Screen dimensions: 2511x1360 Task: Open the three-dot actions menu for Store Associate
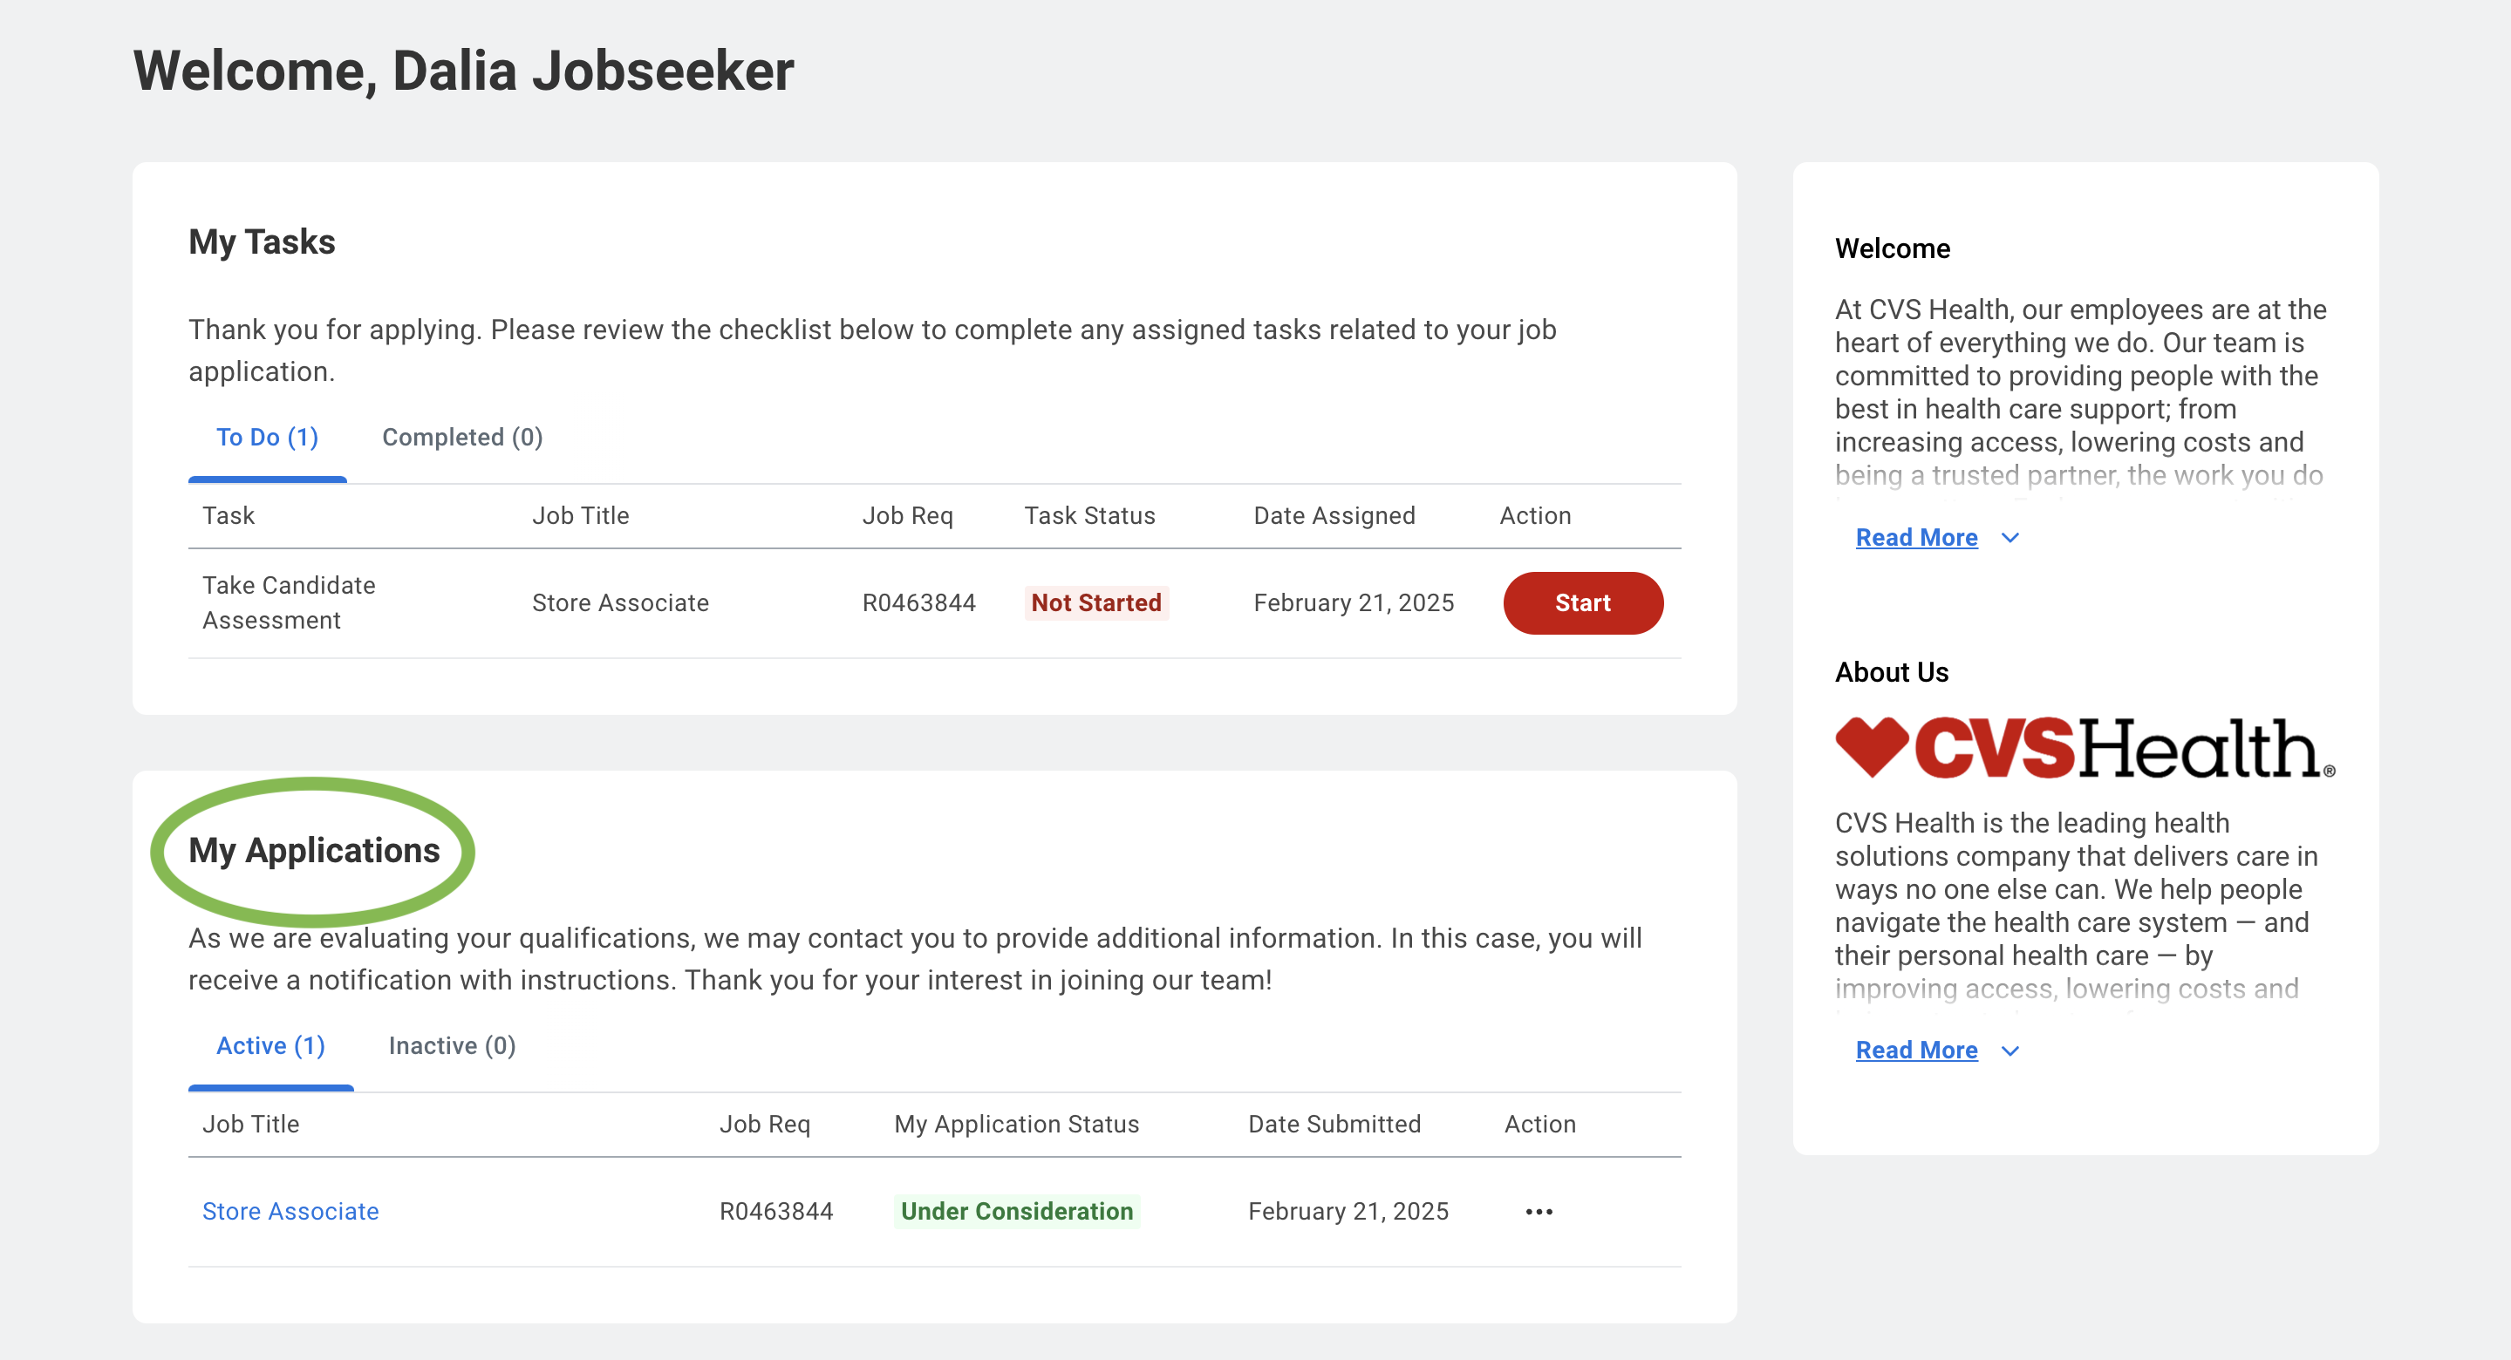click(x=1539, y=1211)
